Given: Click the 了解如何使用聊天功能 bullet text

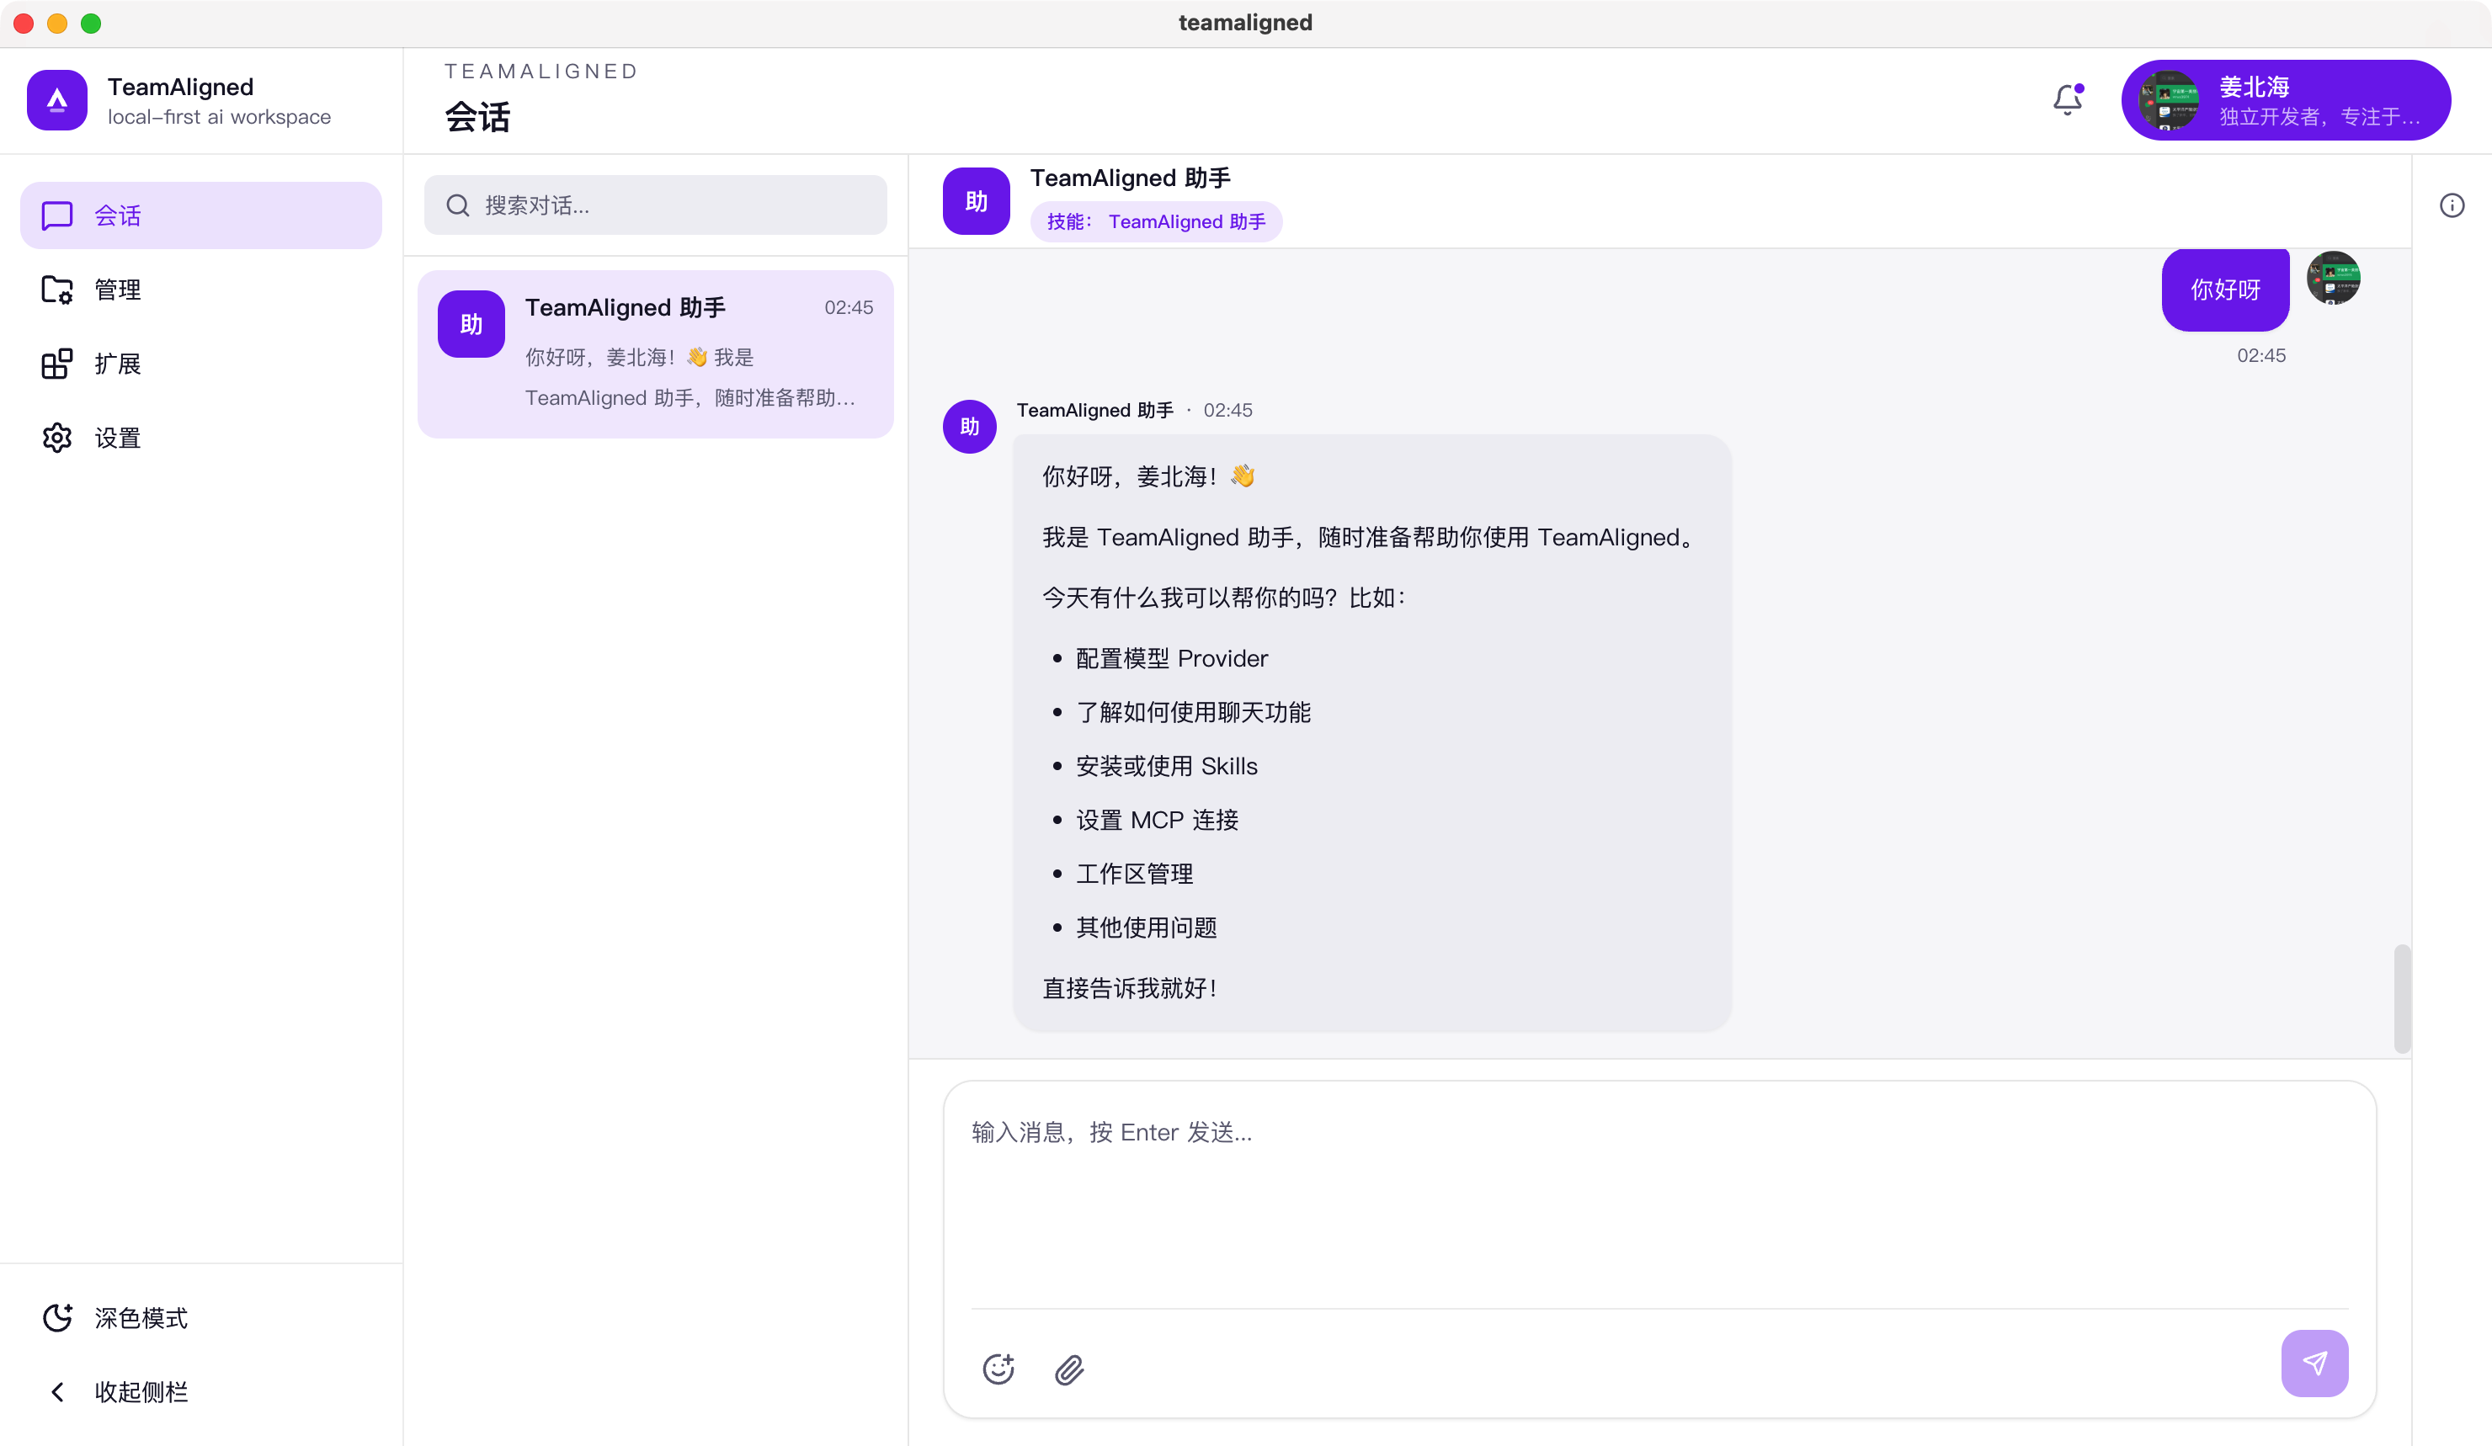Looking at the screenshot, I should [1193, 711].
